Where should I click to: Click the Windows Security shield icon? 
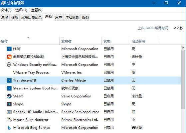[x=9, y=65]
